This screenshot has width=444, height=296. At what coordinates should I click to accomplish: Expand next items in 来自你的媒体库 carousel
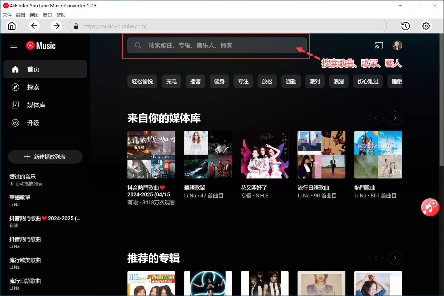pyautogui.click(x=395, y=118)
